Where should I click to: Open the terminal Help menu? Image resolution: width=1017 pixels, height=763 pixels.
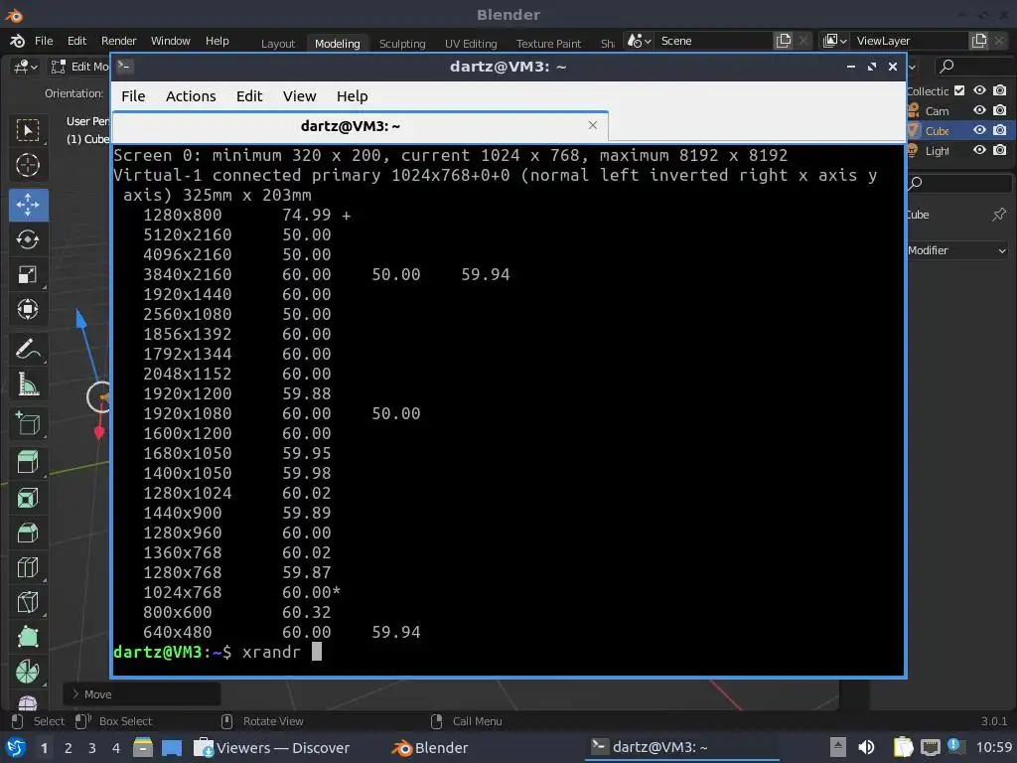tap(353, 96)
